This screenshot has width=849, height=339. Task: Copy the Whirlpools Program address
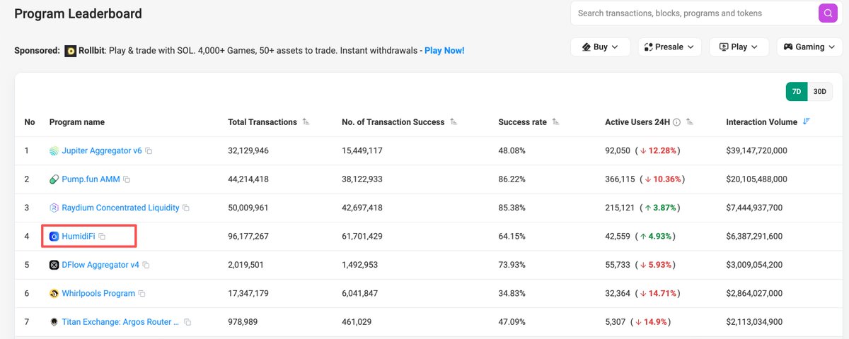[x=141, y=294]
